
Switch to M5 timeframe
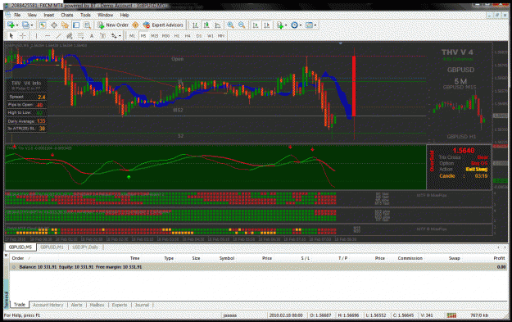pyautogui.click(x=143, y=35)
